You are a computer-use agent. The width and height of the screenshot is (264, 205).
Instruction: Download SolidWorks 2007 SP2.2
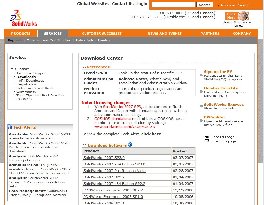point(104,177)
